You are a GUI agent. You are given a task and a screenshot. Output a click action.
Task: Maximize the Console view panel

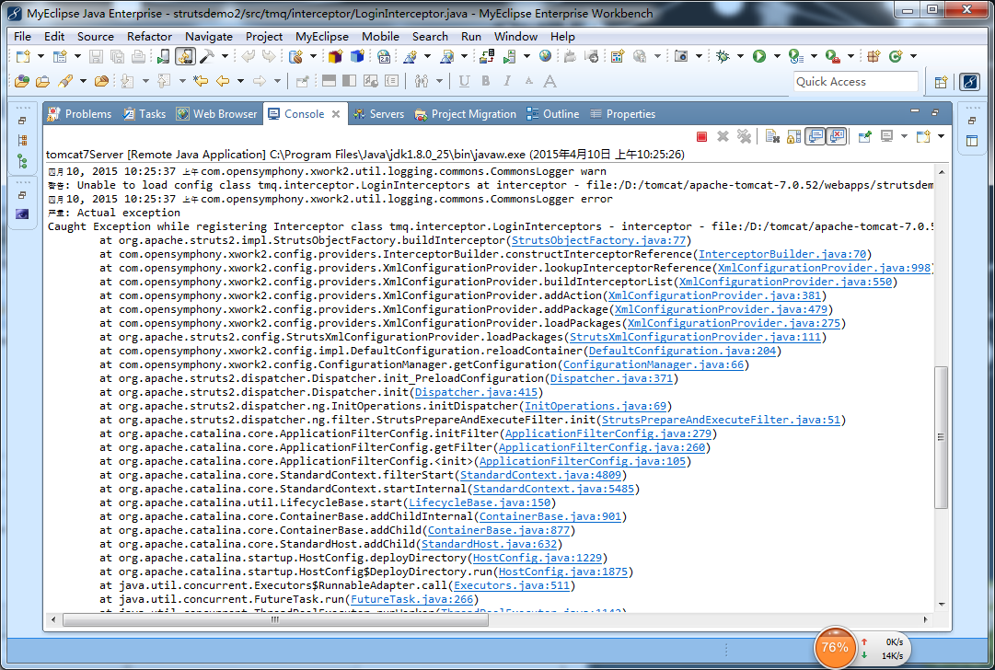pos(935,112)
